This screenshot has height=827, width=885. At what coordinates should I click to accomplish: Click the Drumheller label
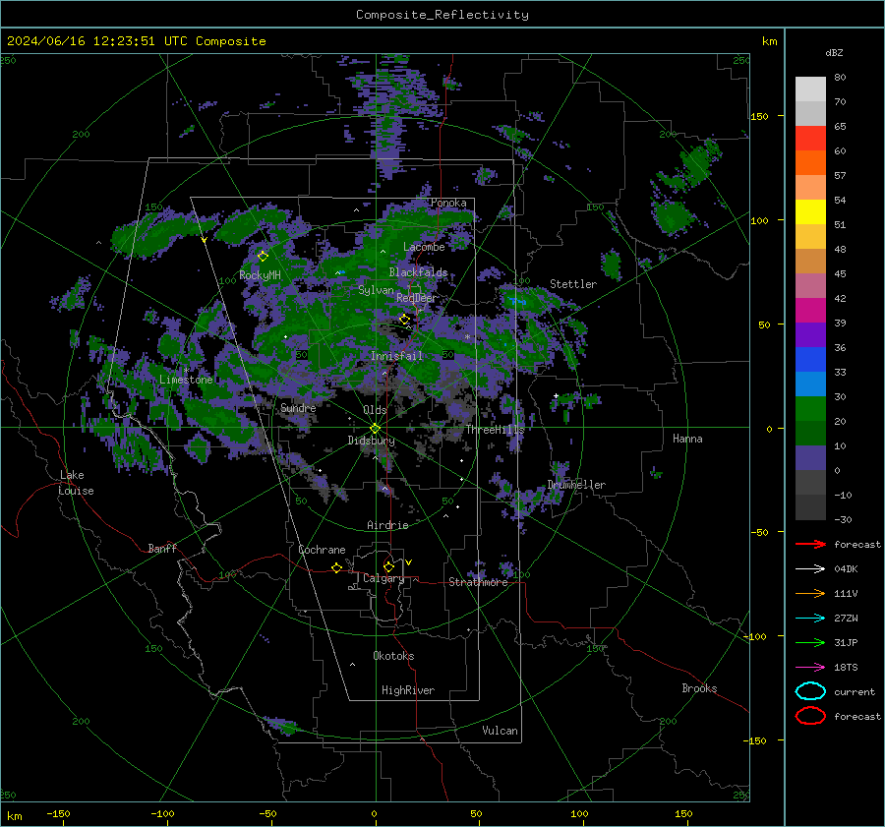575,485
